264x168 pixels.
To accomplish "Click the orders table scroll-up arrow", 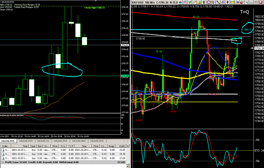I will point(128,146).
